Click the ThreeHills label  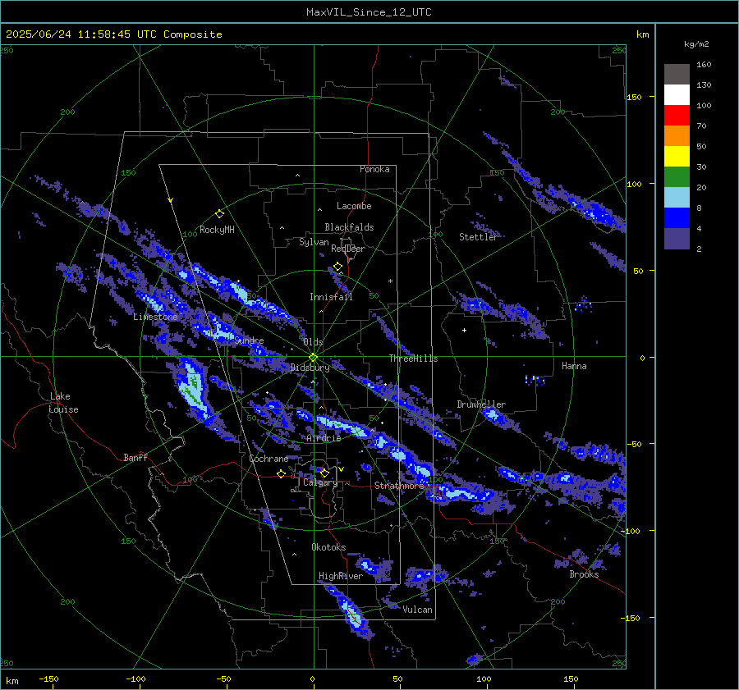click(x=413, y=359)
